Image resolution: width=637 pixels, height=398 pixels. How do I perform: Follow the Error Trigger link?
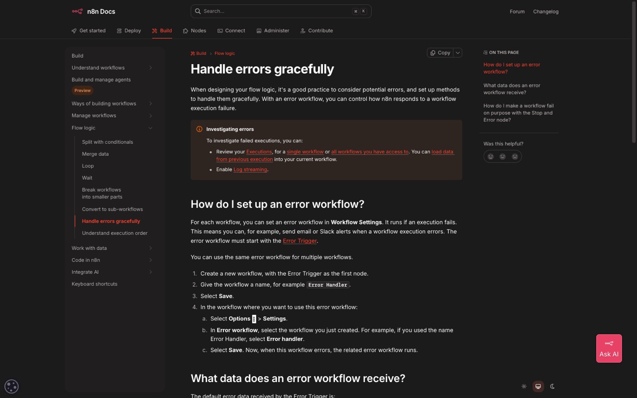coord(300,241)
